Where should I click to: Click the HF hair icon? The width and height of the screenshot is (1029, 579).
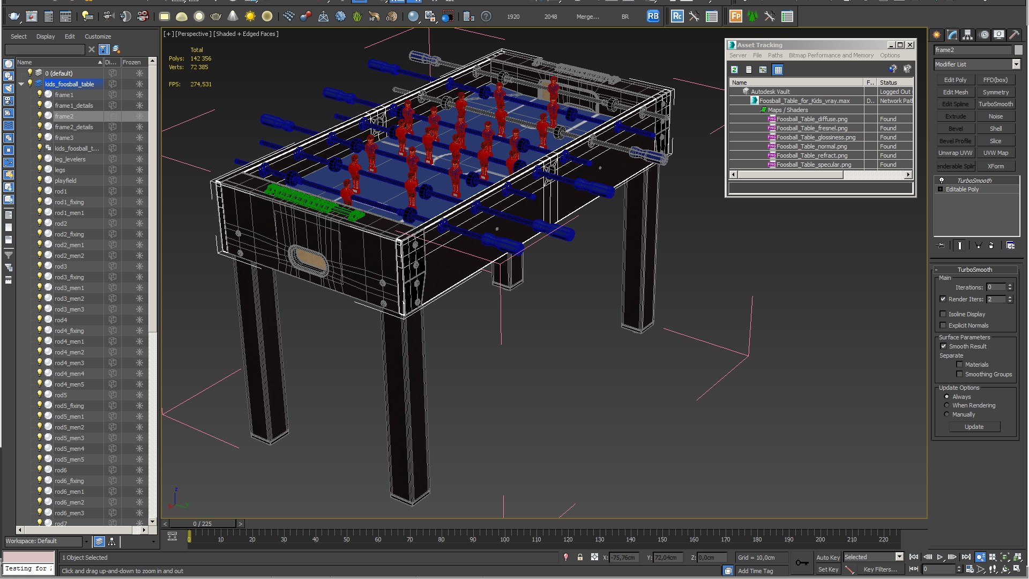click(x=374, y=17)
